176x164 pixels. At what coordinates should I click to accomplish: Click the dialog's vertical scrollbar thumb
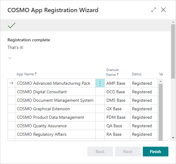coord(173,51)
